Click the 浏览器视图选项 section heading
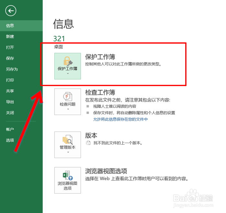Image resolution: width=226 pixels, height=213 pixels. [x=106, y=171]
